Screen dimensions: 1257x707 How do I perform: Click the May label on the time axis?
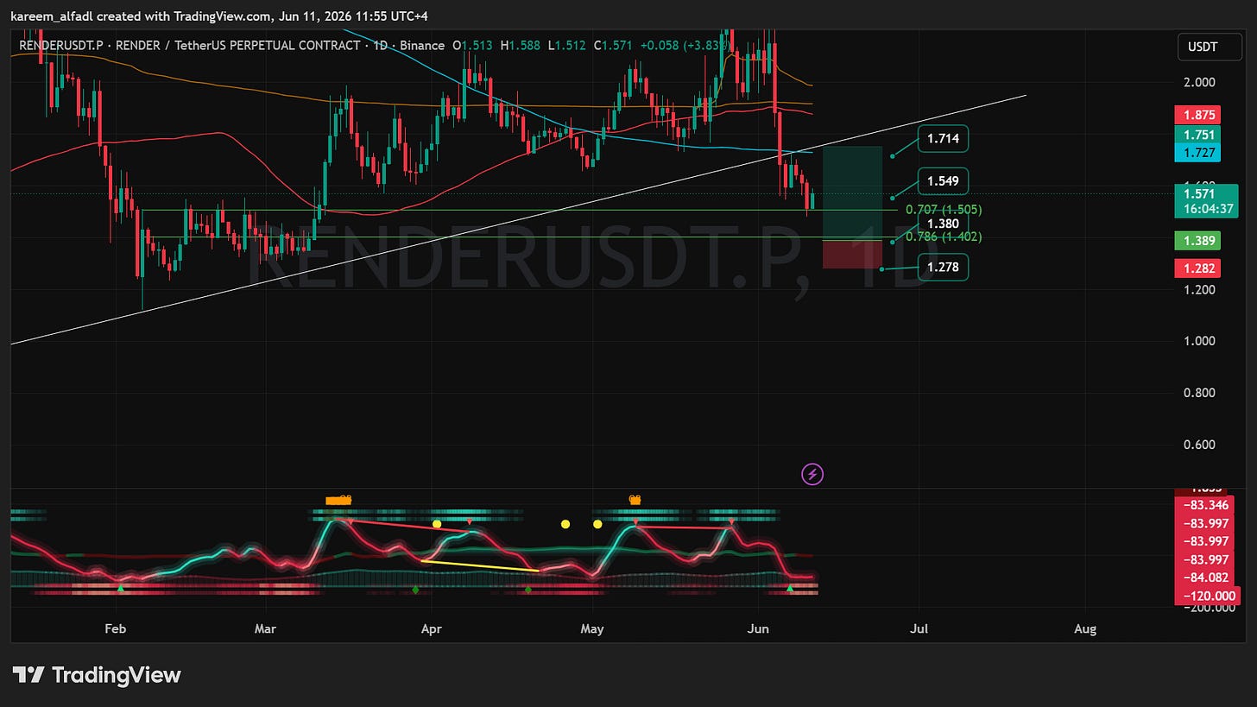pyautogui.click(x=591, y=629)
